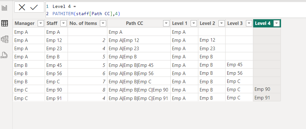The height and width of the screenshot is (129, 306).
Task: Select Path CC cell 'Emp A|Emp B|Emp 45'
Action: pyautogui.click(x=139, y=65)
